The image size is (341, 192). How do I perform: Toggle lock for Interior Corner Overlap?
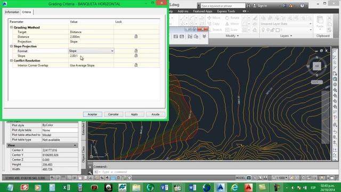click(x=136, y=65)
